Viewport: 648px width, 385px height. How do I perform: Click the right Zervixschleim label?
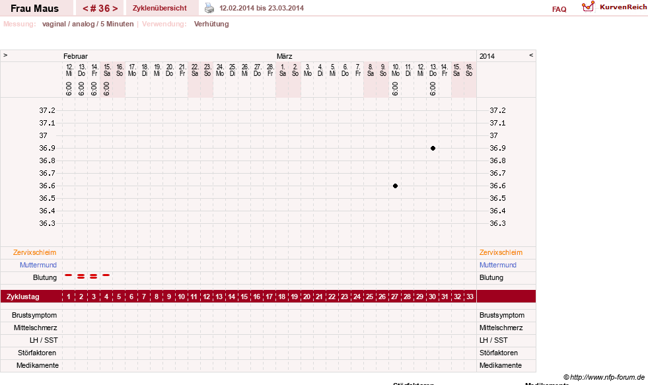pos(501,252)
